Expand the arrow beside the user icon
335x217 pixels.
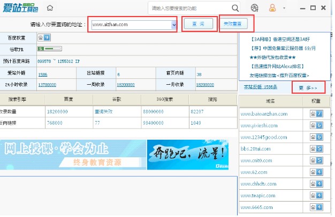tap(284, 8)
